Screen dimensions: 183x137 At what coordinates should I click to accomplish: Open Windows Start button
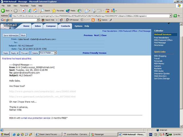[x=5, y=134]
